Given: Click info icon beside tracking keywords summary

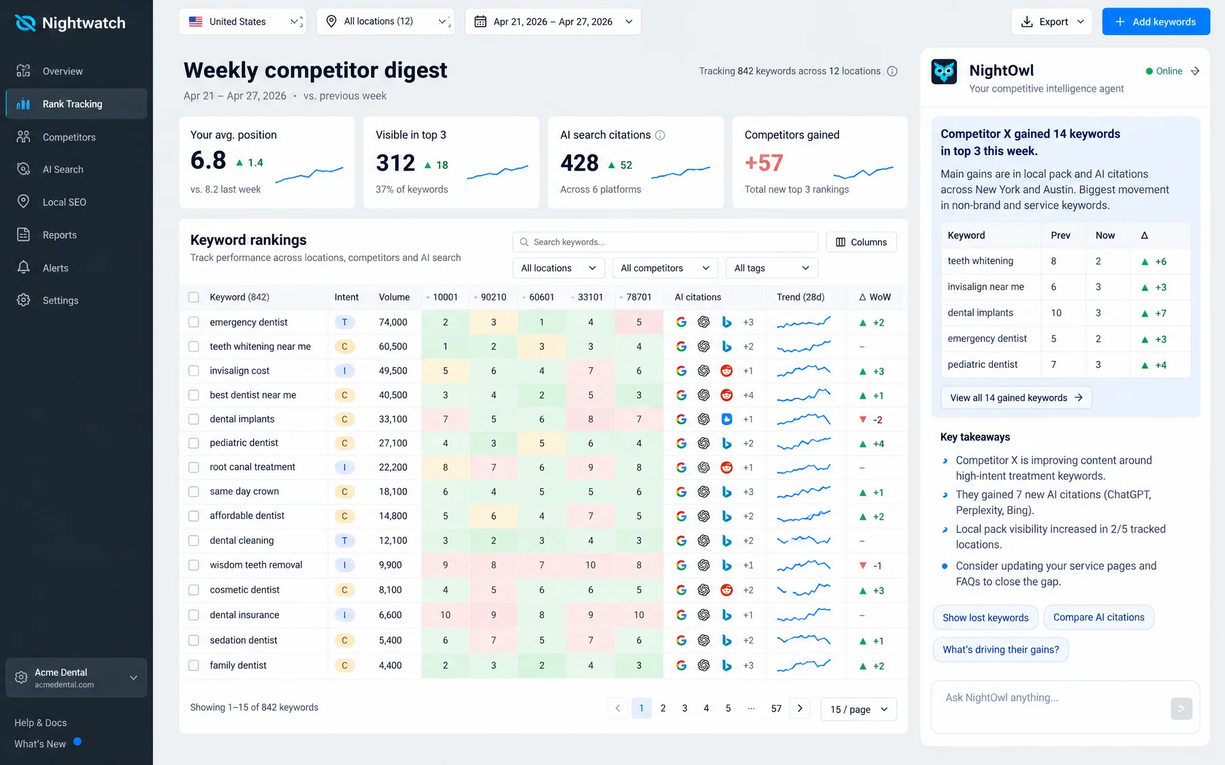Looking at the screenshot, I should 892,71.
